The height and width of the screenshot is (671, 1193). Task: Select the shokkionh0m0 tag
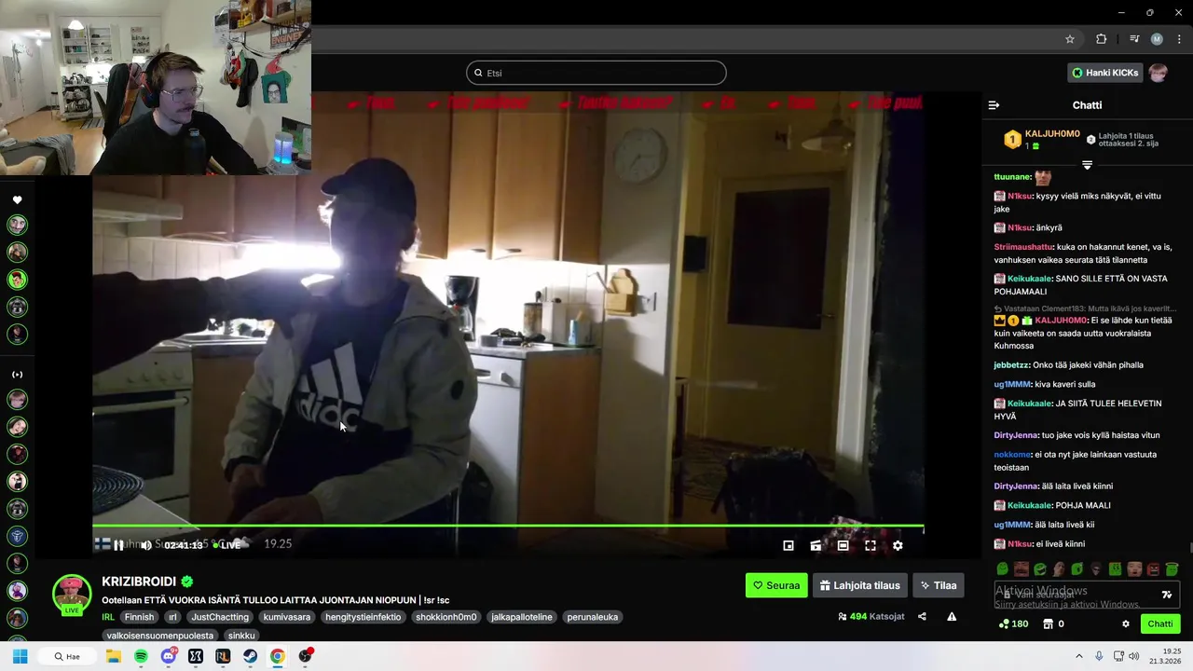(x=446, y=617)
